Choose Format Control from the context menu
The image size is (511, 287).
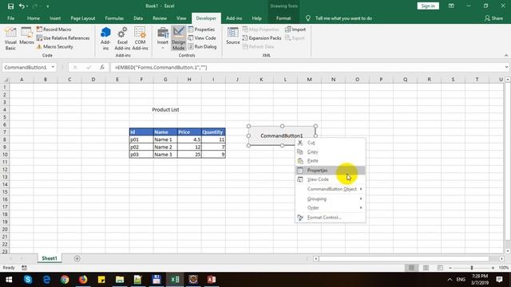[330, 218]
